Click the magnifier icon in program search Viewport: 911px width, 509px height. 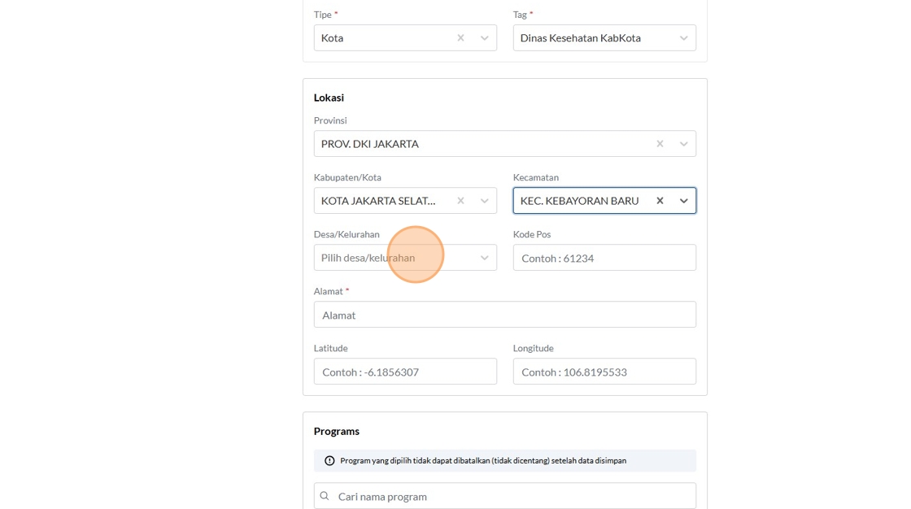325,496
